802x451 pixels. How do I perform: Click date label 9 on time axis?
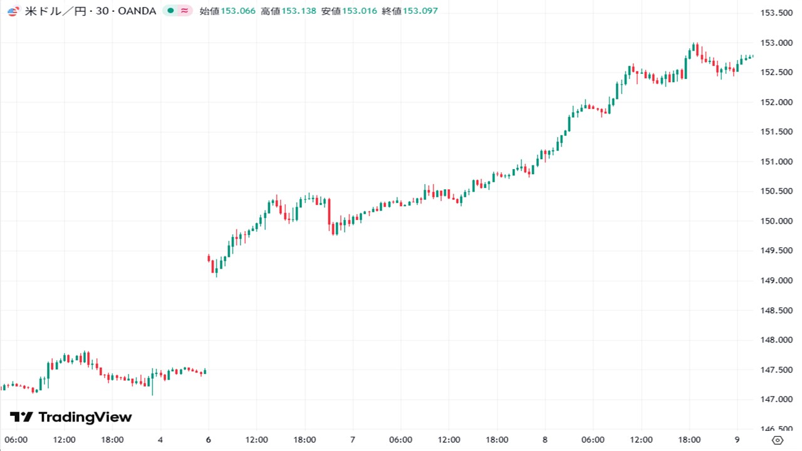(737, 440)
